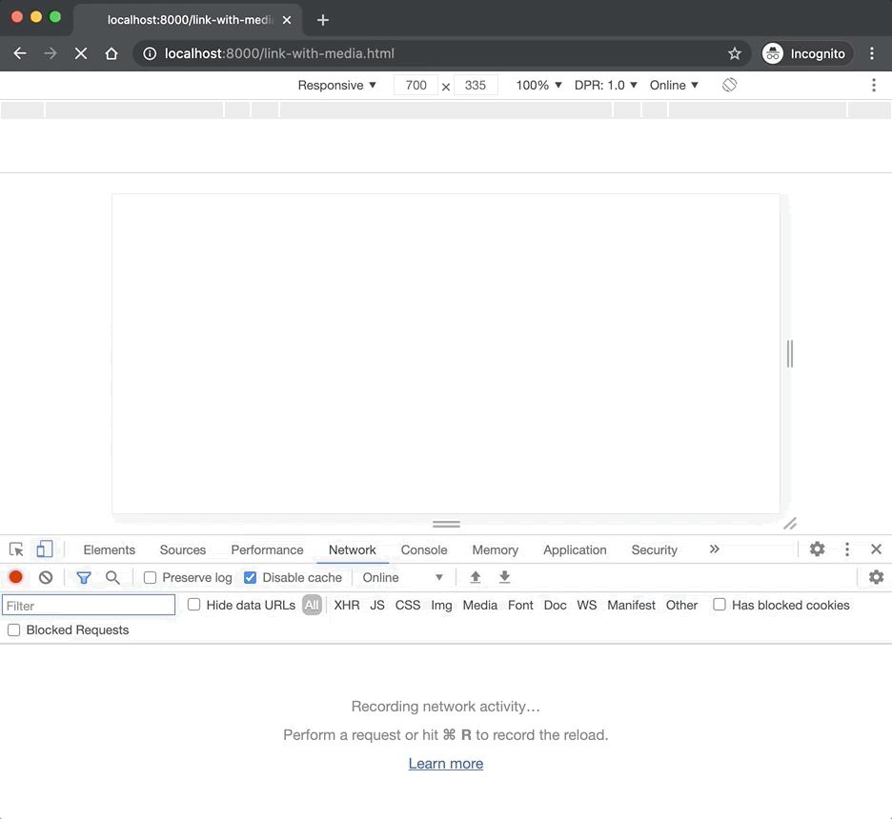Toggle the network filter funnel
This screenshot has width=892, height=819.
pos(84,577)
